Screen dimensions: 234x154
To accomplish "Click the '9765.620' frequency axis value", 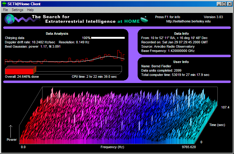I will 189,147.
